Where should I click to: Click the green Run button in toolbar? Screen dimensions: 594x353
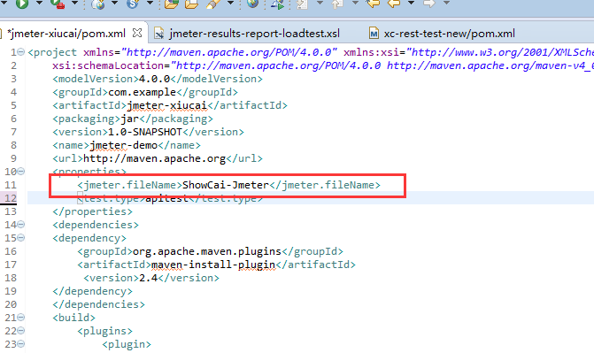(22, 4)
